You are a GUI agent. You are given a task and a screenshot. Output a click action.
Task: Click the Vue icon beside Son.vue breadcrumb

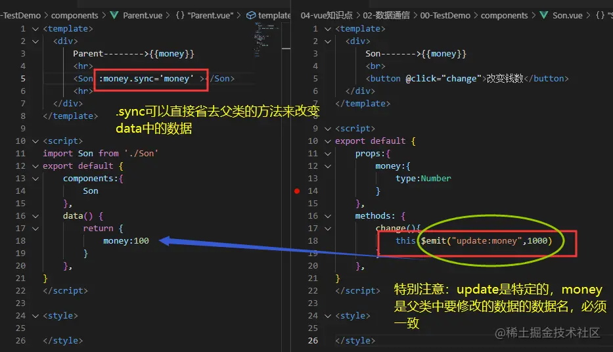(x=544, y=15)
